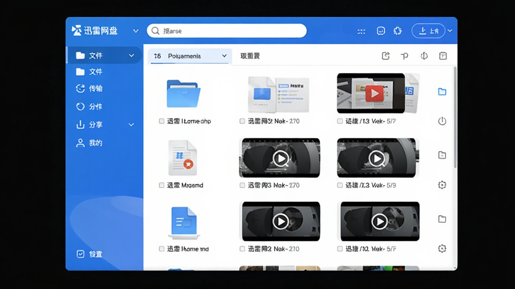Check the box for Vek-5/9 item
Image resolution: width=515 pixels, height=289 pixels.
340,186
